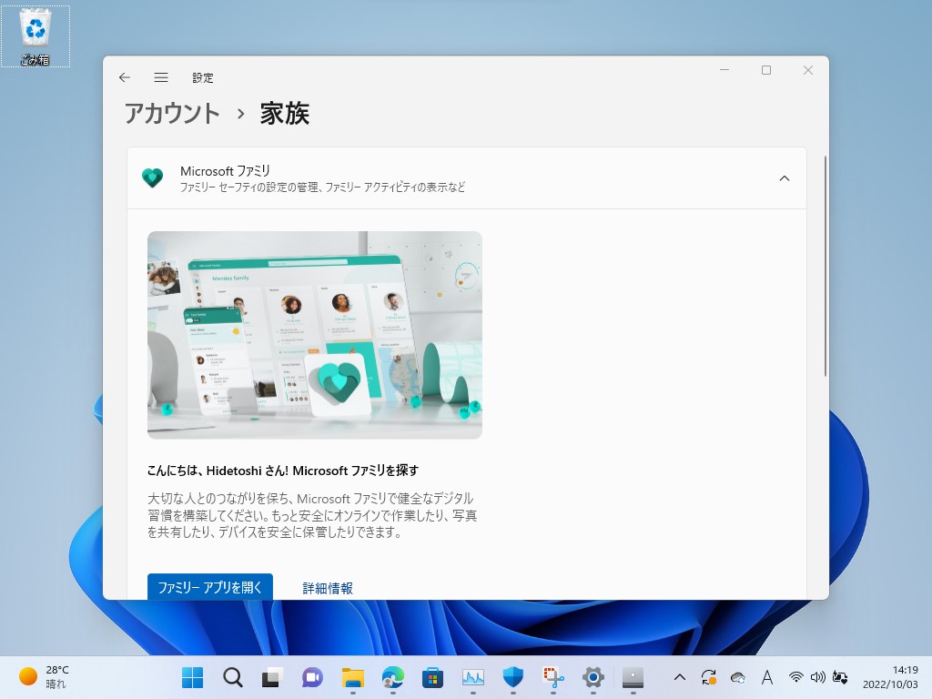Open File Explorer from the taskbar

[x=352, y=677]
